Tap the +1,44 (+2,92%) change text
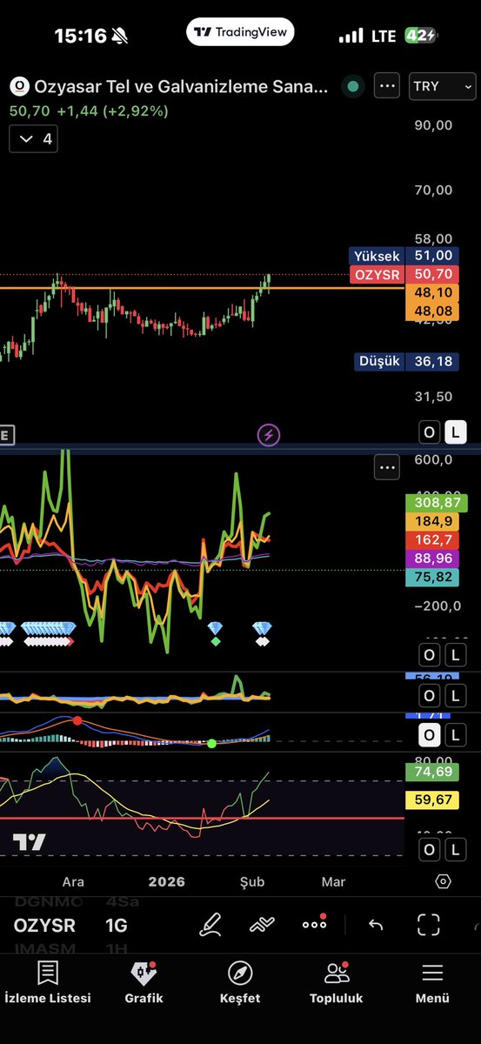481x1044 pixels. click(x=113, y=110)
